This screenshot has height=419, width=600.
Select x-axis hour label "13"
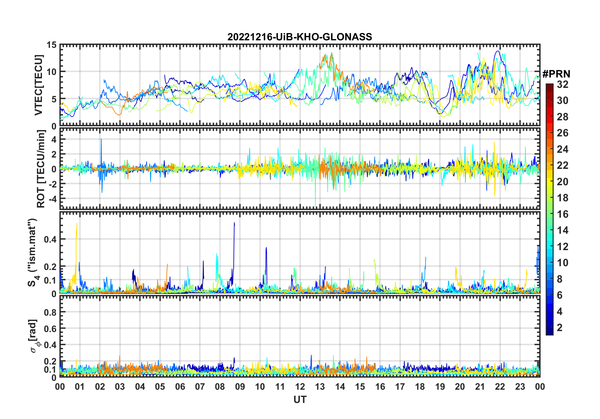click(x=320, y=387)
